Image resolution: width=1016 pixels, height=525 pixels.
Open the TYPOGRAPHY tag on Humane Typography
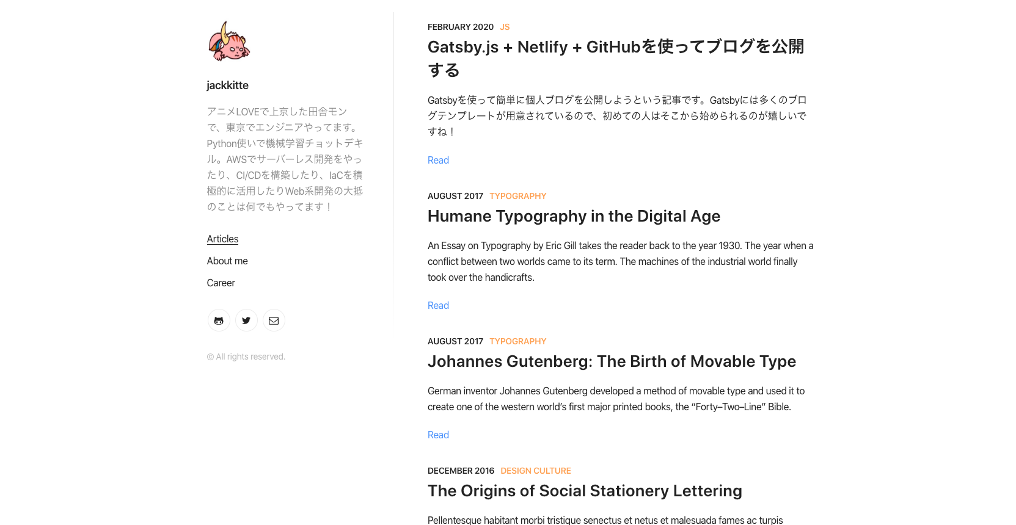tap(517, 196)
